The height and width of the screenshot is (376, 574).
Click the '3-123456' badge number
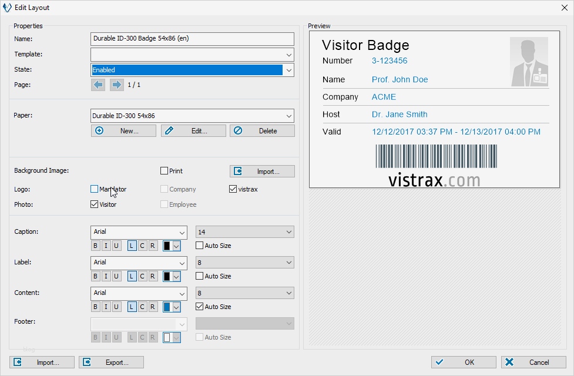point(390,61)
